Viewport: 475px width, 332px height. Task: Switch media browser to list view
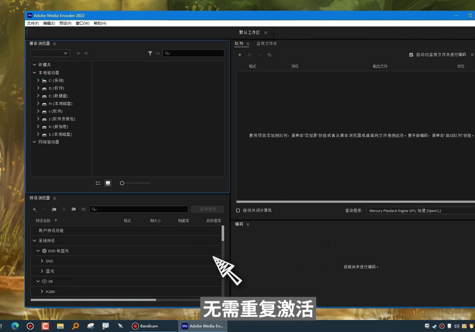[98, 183]
